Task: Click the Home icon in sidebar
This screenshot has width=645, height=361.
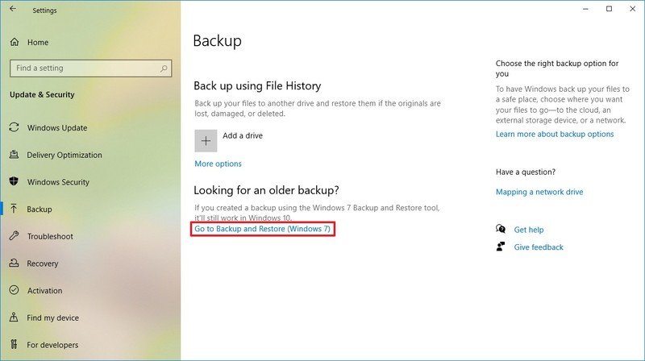Action: click(x=14, y=42)
